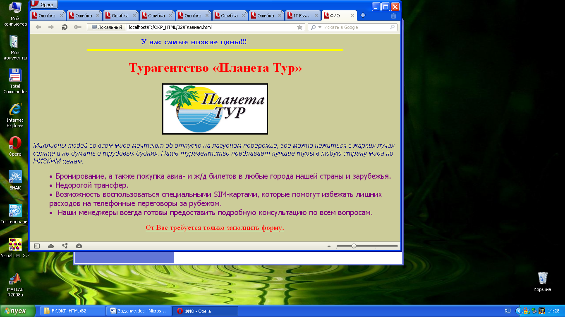The image size is (565, 317).
Task: Adjust the page zoom slider handle
Action: [x=354, y=246]
